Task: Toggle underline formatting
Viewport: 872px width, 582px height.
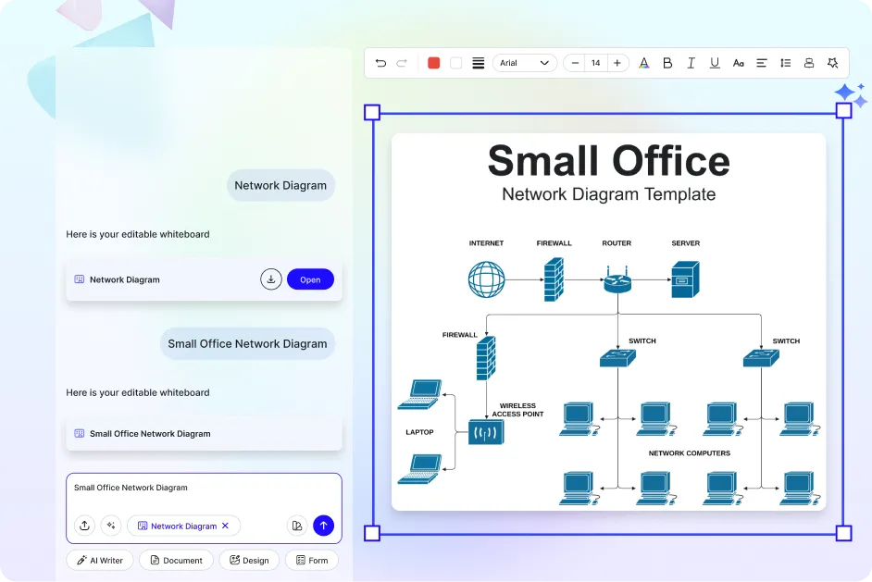Action: click(715, 63)
